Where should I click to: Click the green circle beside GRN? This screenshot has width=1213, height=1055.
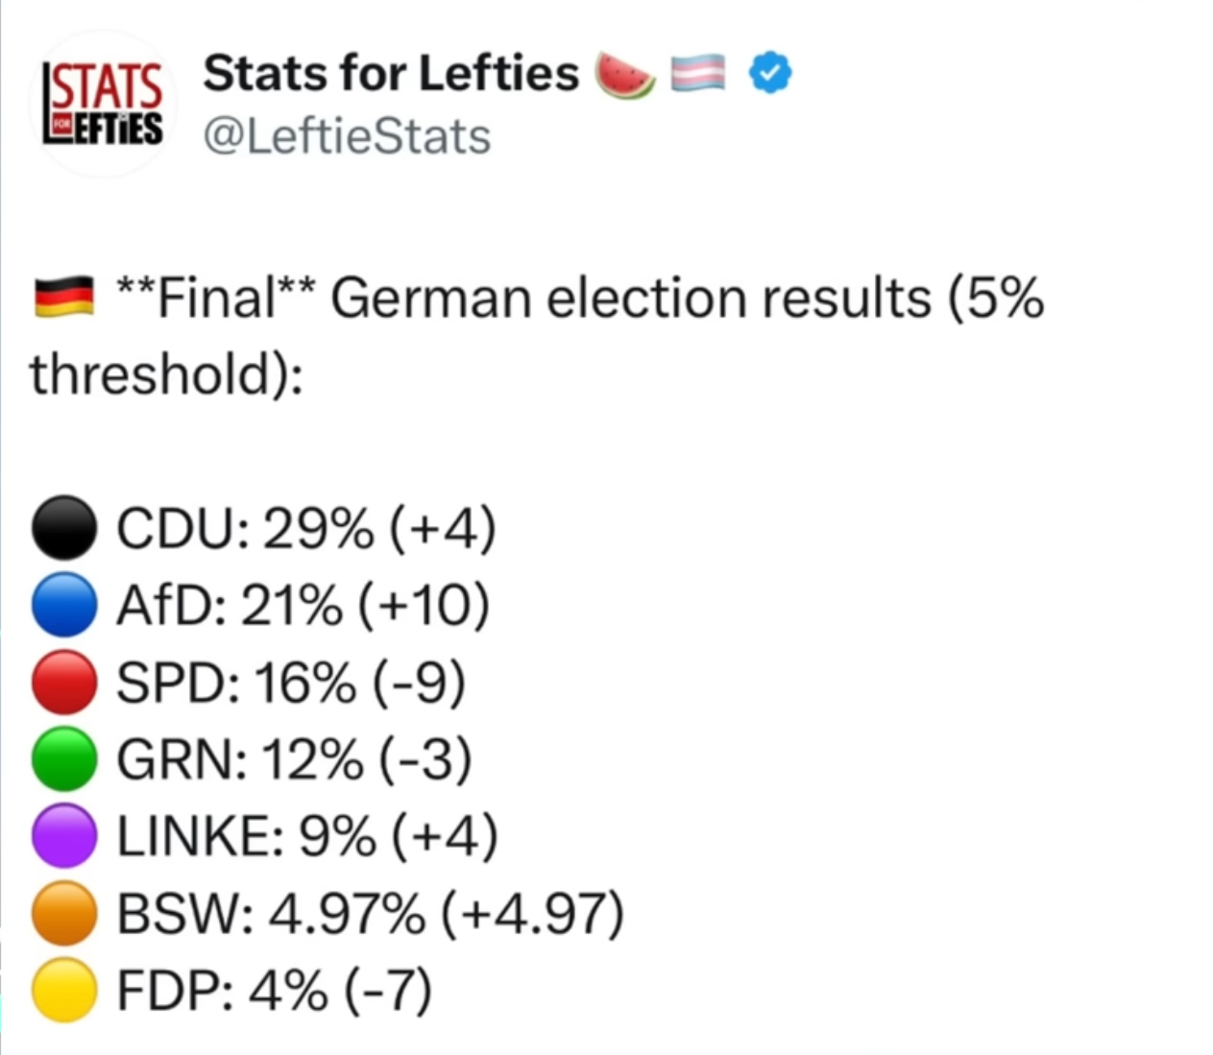[63, 759]
